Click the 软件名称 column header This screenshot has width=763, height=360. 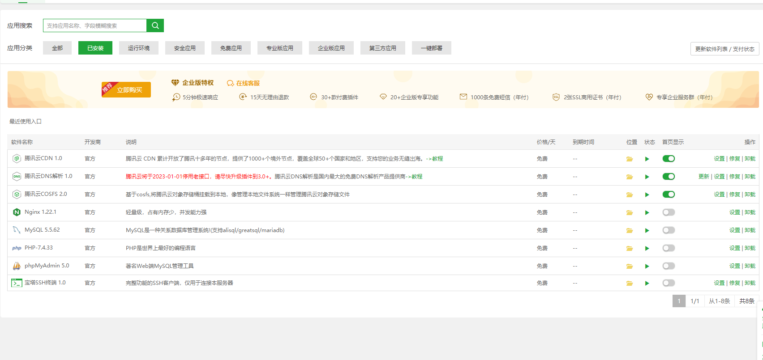[22, 142]
